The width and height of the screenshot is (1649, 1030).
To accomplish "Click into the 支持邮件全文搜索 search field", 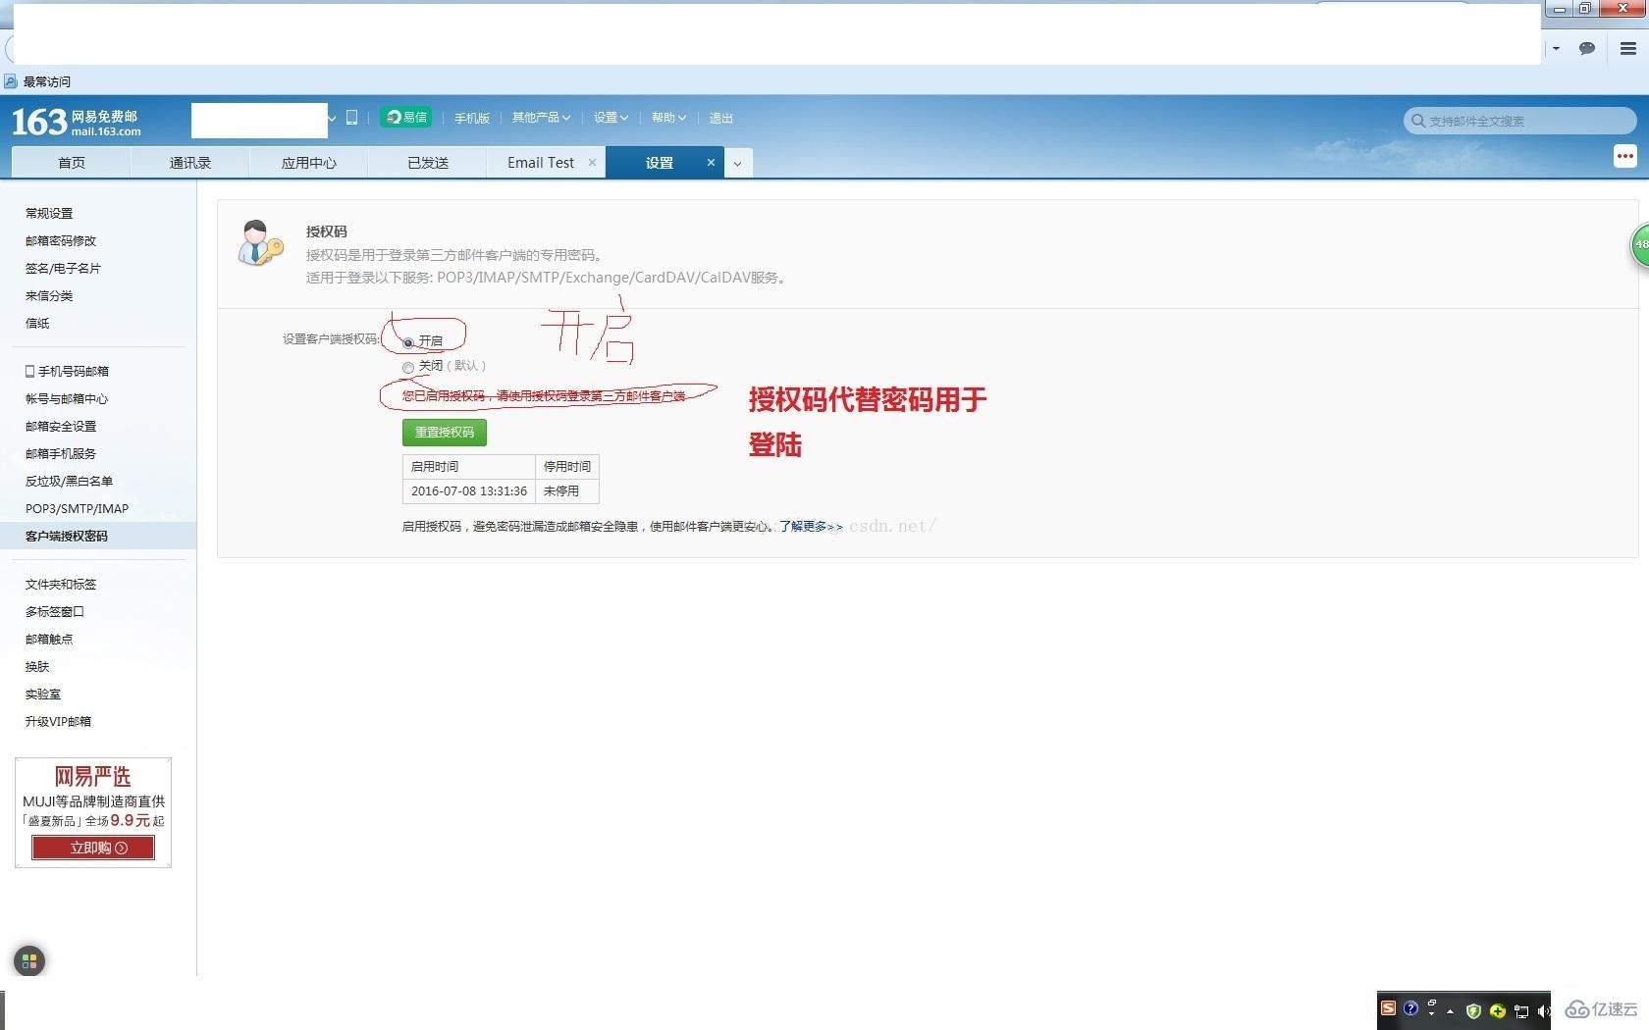I will click(1519, 121).
